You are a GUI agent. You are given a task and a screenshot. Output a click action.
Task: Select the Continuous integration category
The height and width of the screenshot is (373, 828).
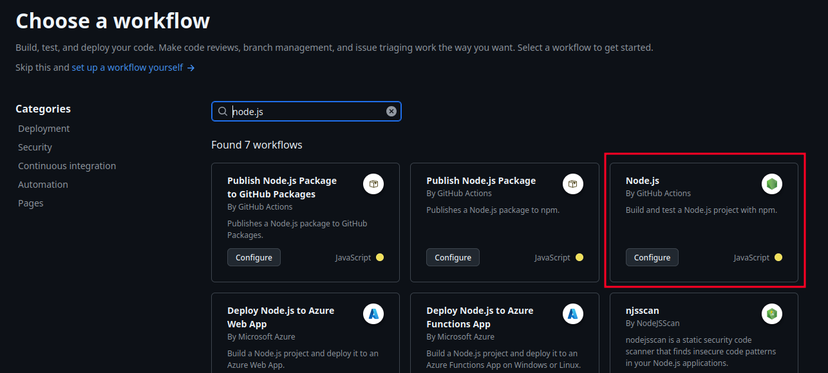(x=67, y=165)
